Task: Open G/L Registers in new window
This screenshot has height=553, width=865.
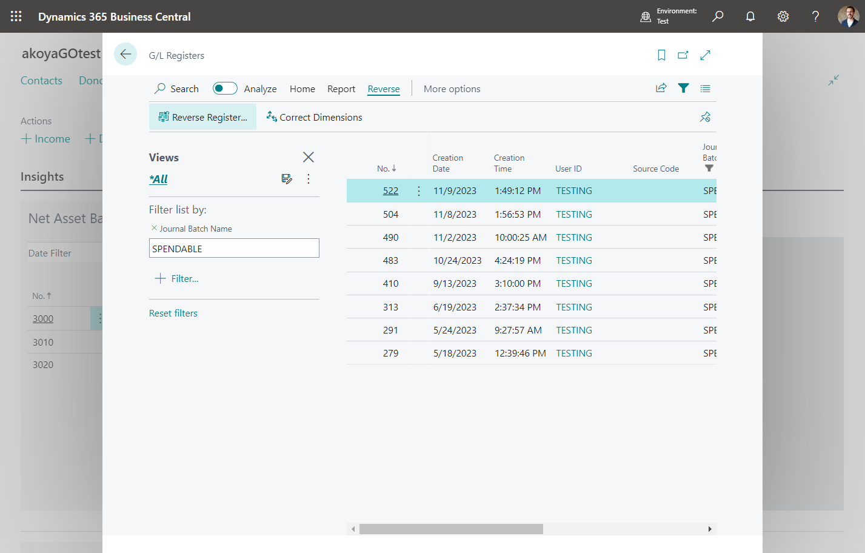Action: point(683,55)
